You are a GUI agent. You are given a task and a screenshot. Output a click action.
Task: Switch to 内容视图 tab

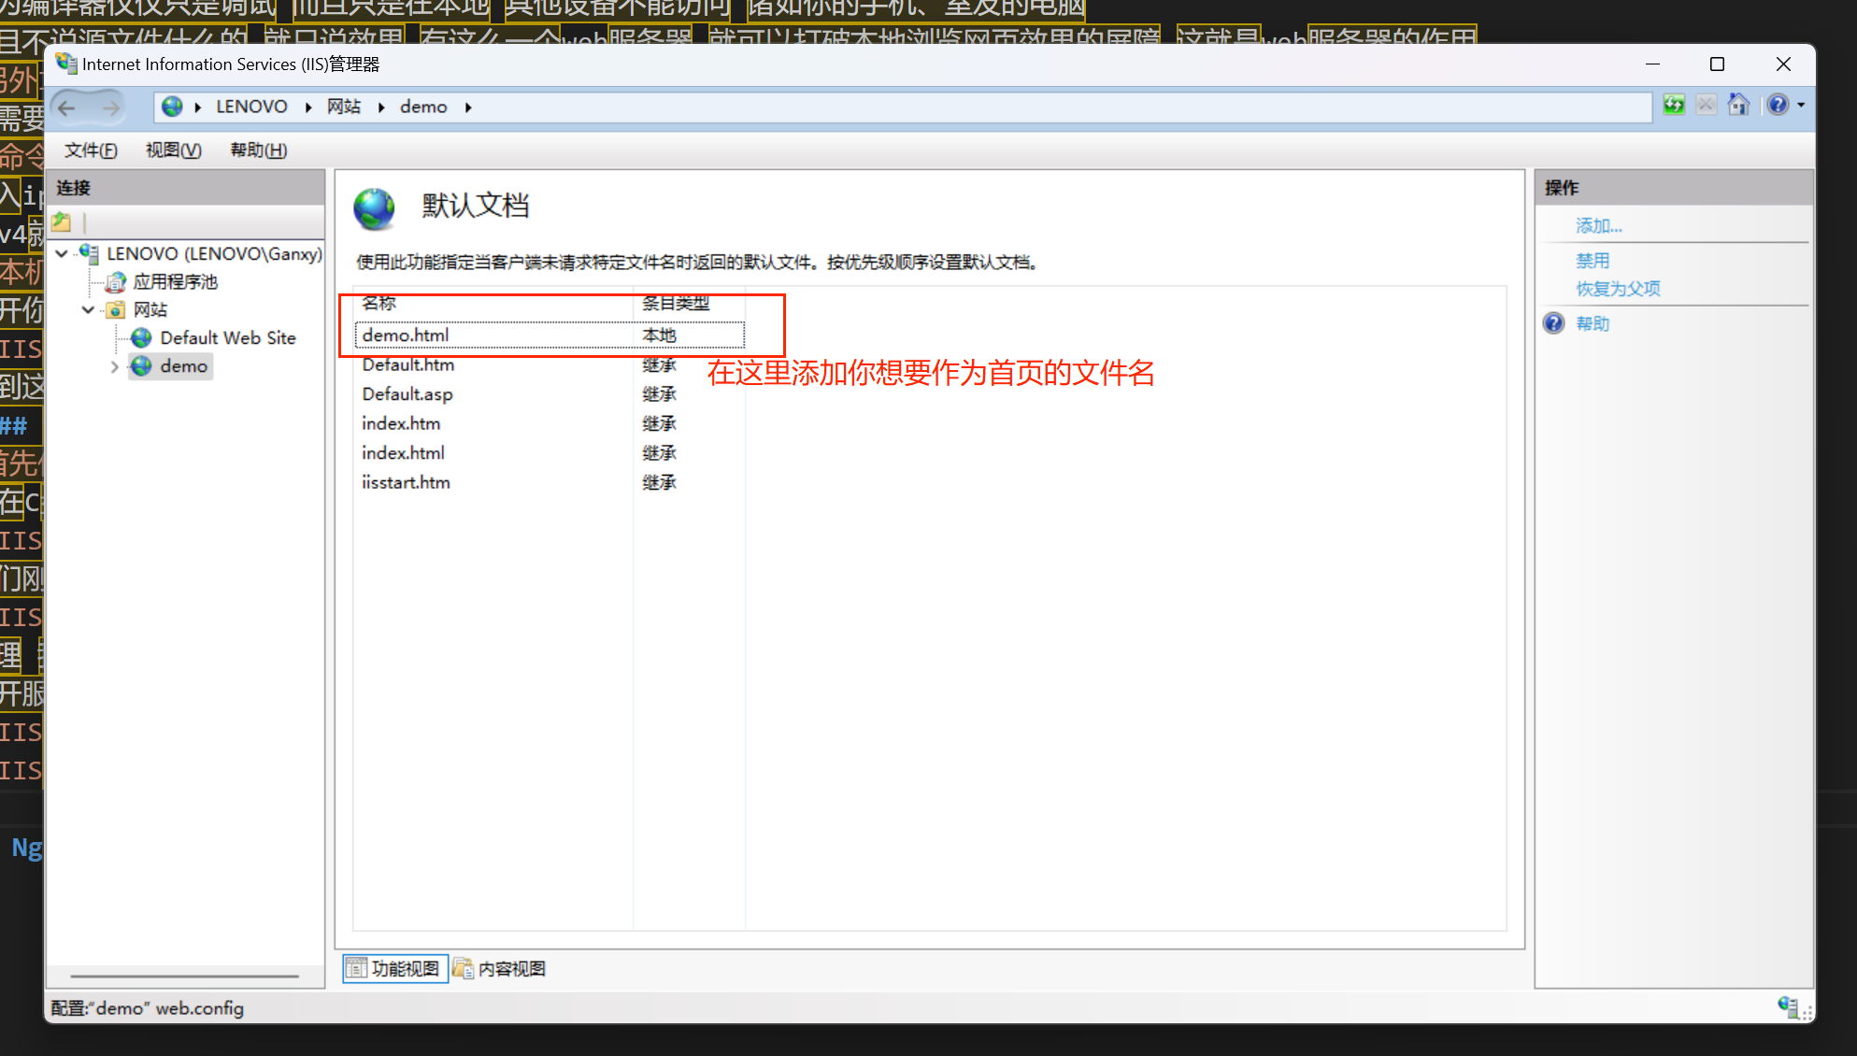point(501,969)
